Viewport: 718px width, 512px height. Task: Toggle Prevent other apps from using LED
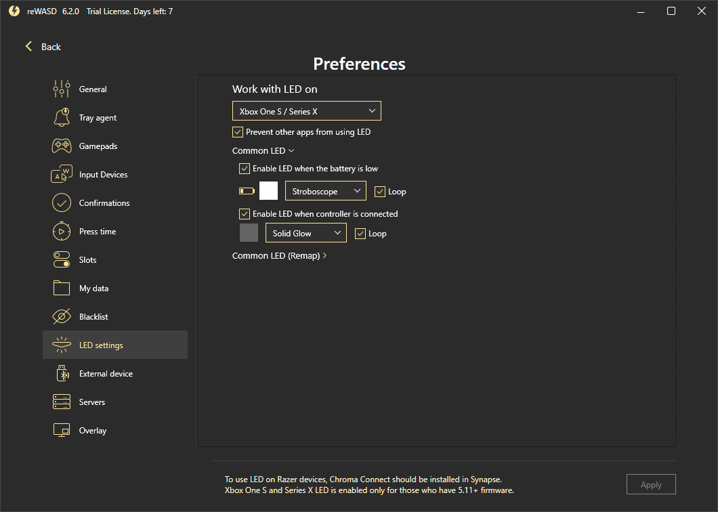point(238,132)
